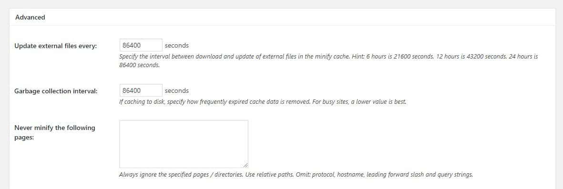Click 'seconds' beside the Garbage collection field
Viewport: 563px width, 189px height.
pos(177,90)
